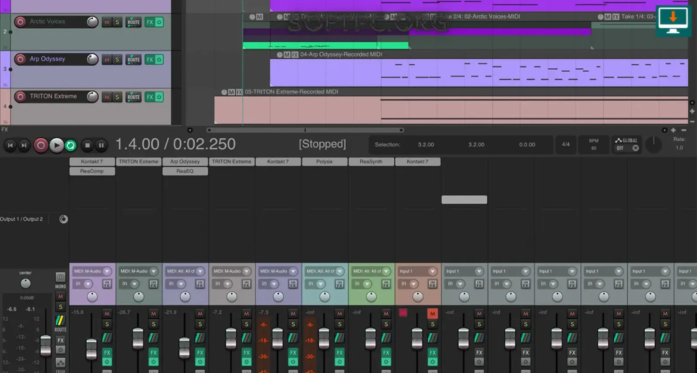Select the 04-Arp Odyssey-Recorded MIDI item
The height and width of the screenshot is (373, 697).
pyautogui.click(x=479, y=73)
